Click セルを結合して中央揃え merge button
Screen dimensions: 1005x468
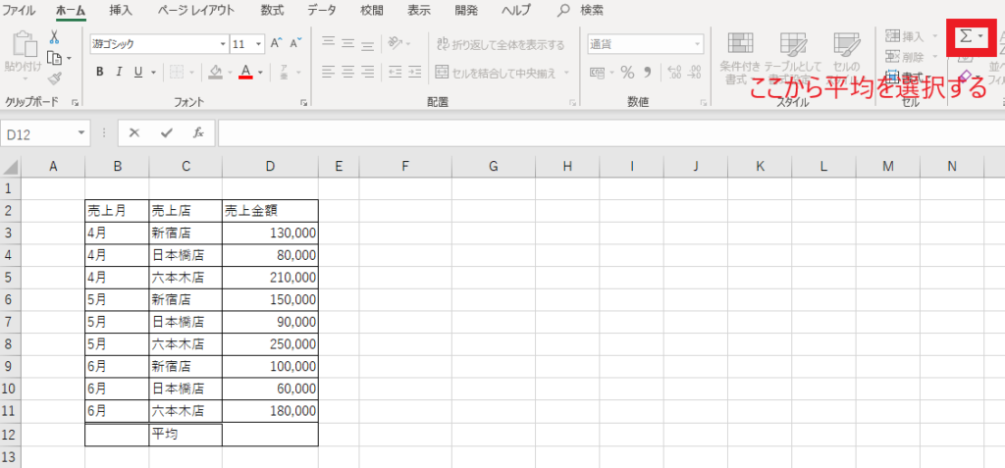point(496,73)
